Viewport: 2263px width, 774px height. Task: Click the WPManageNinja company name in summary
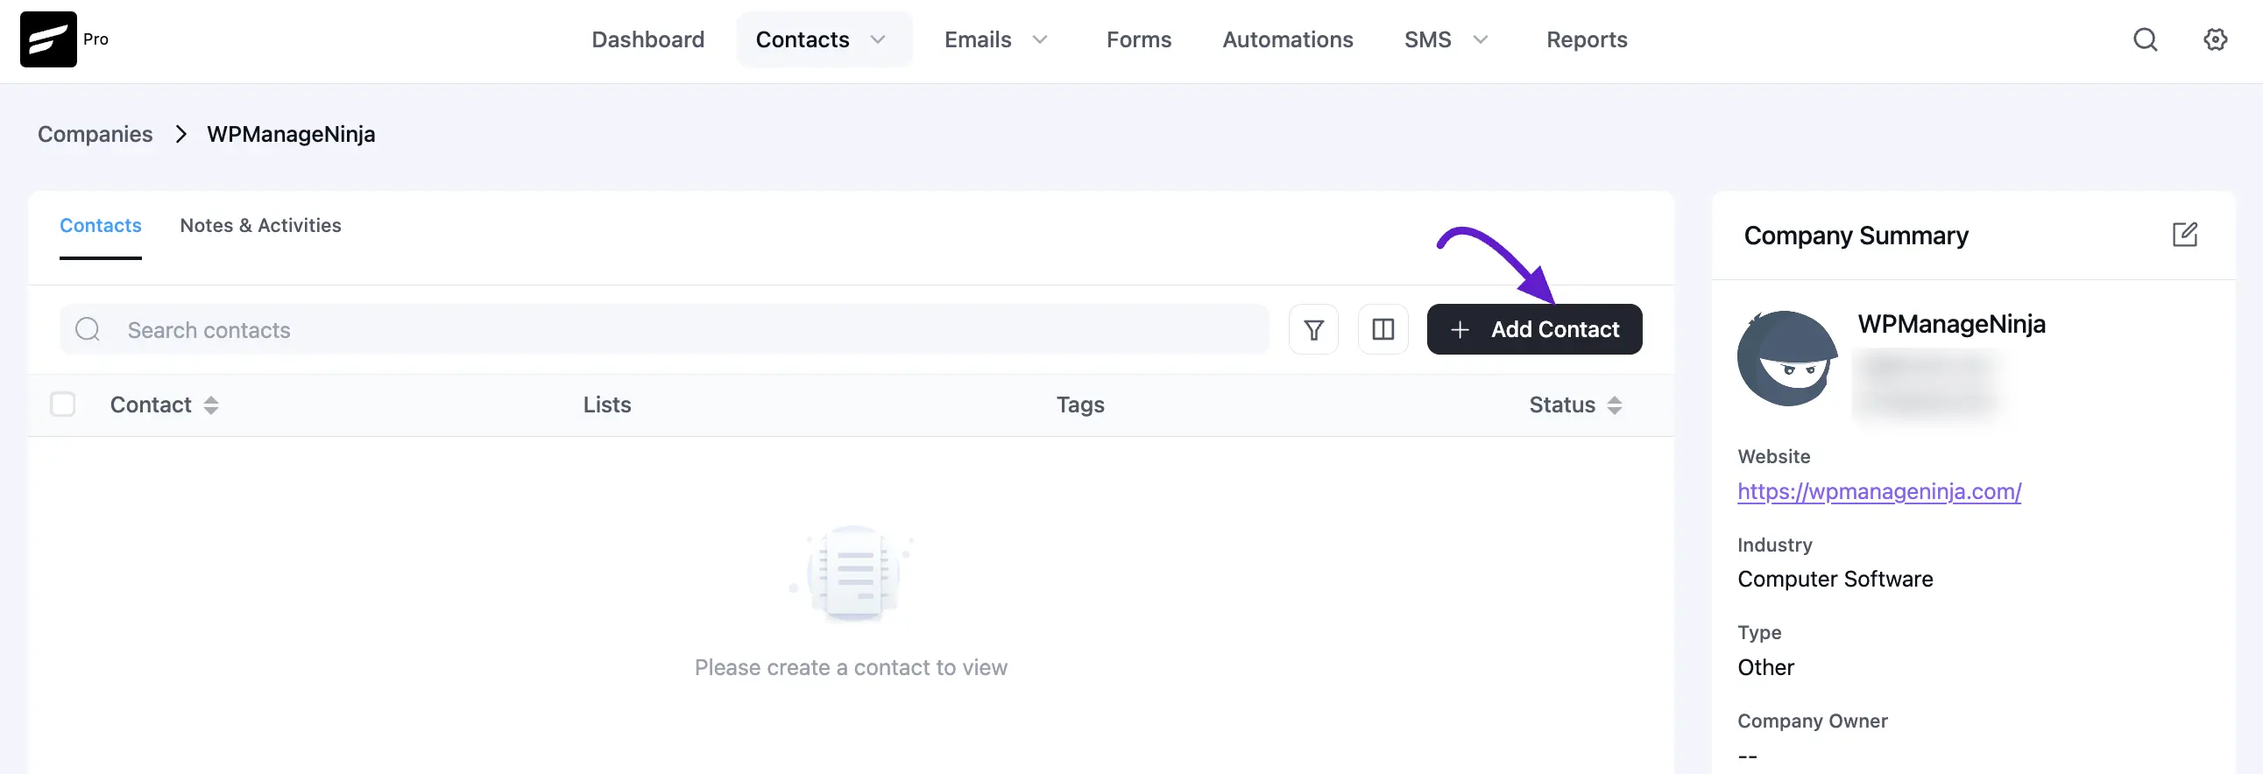pos(1951,325)
